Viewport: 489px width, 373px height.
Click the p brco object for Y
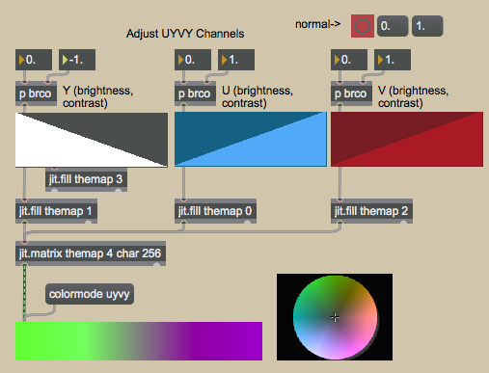(x=36, y=93)
